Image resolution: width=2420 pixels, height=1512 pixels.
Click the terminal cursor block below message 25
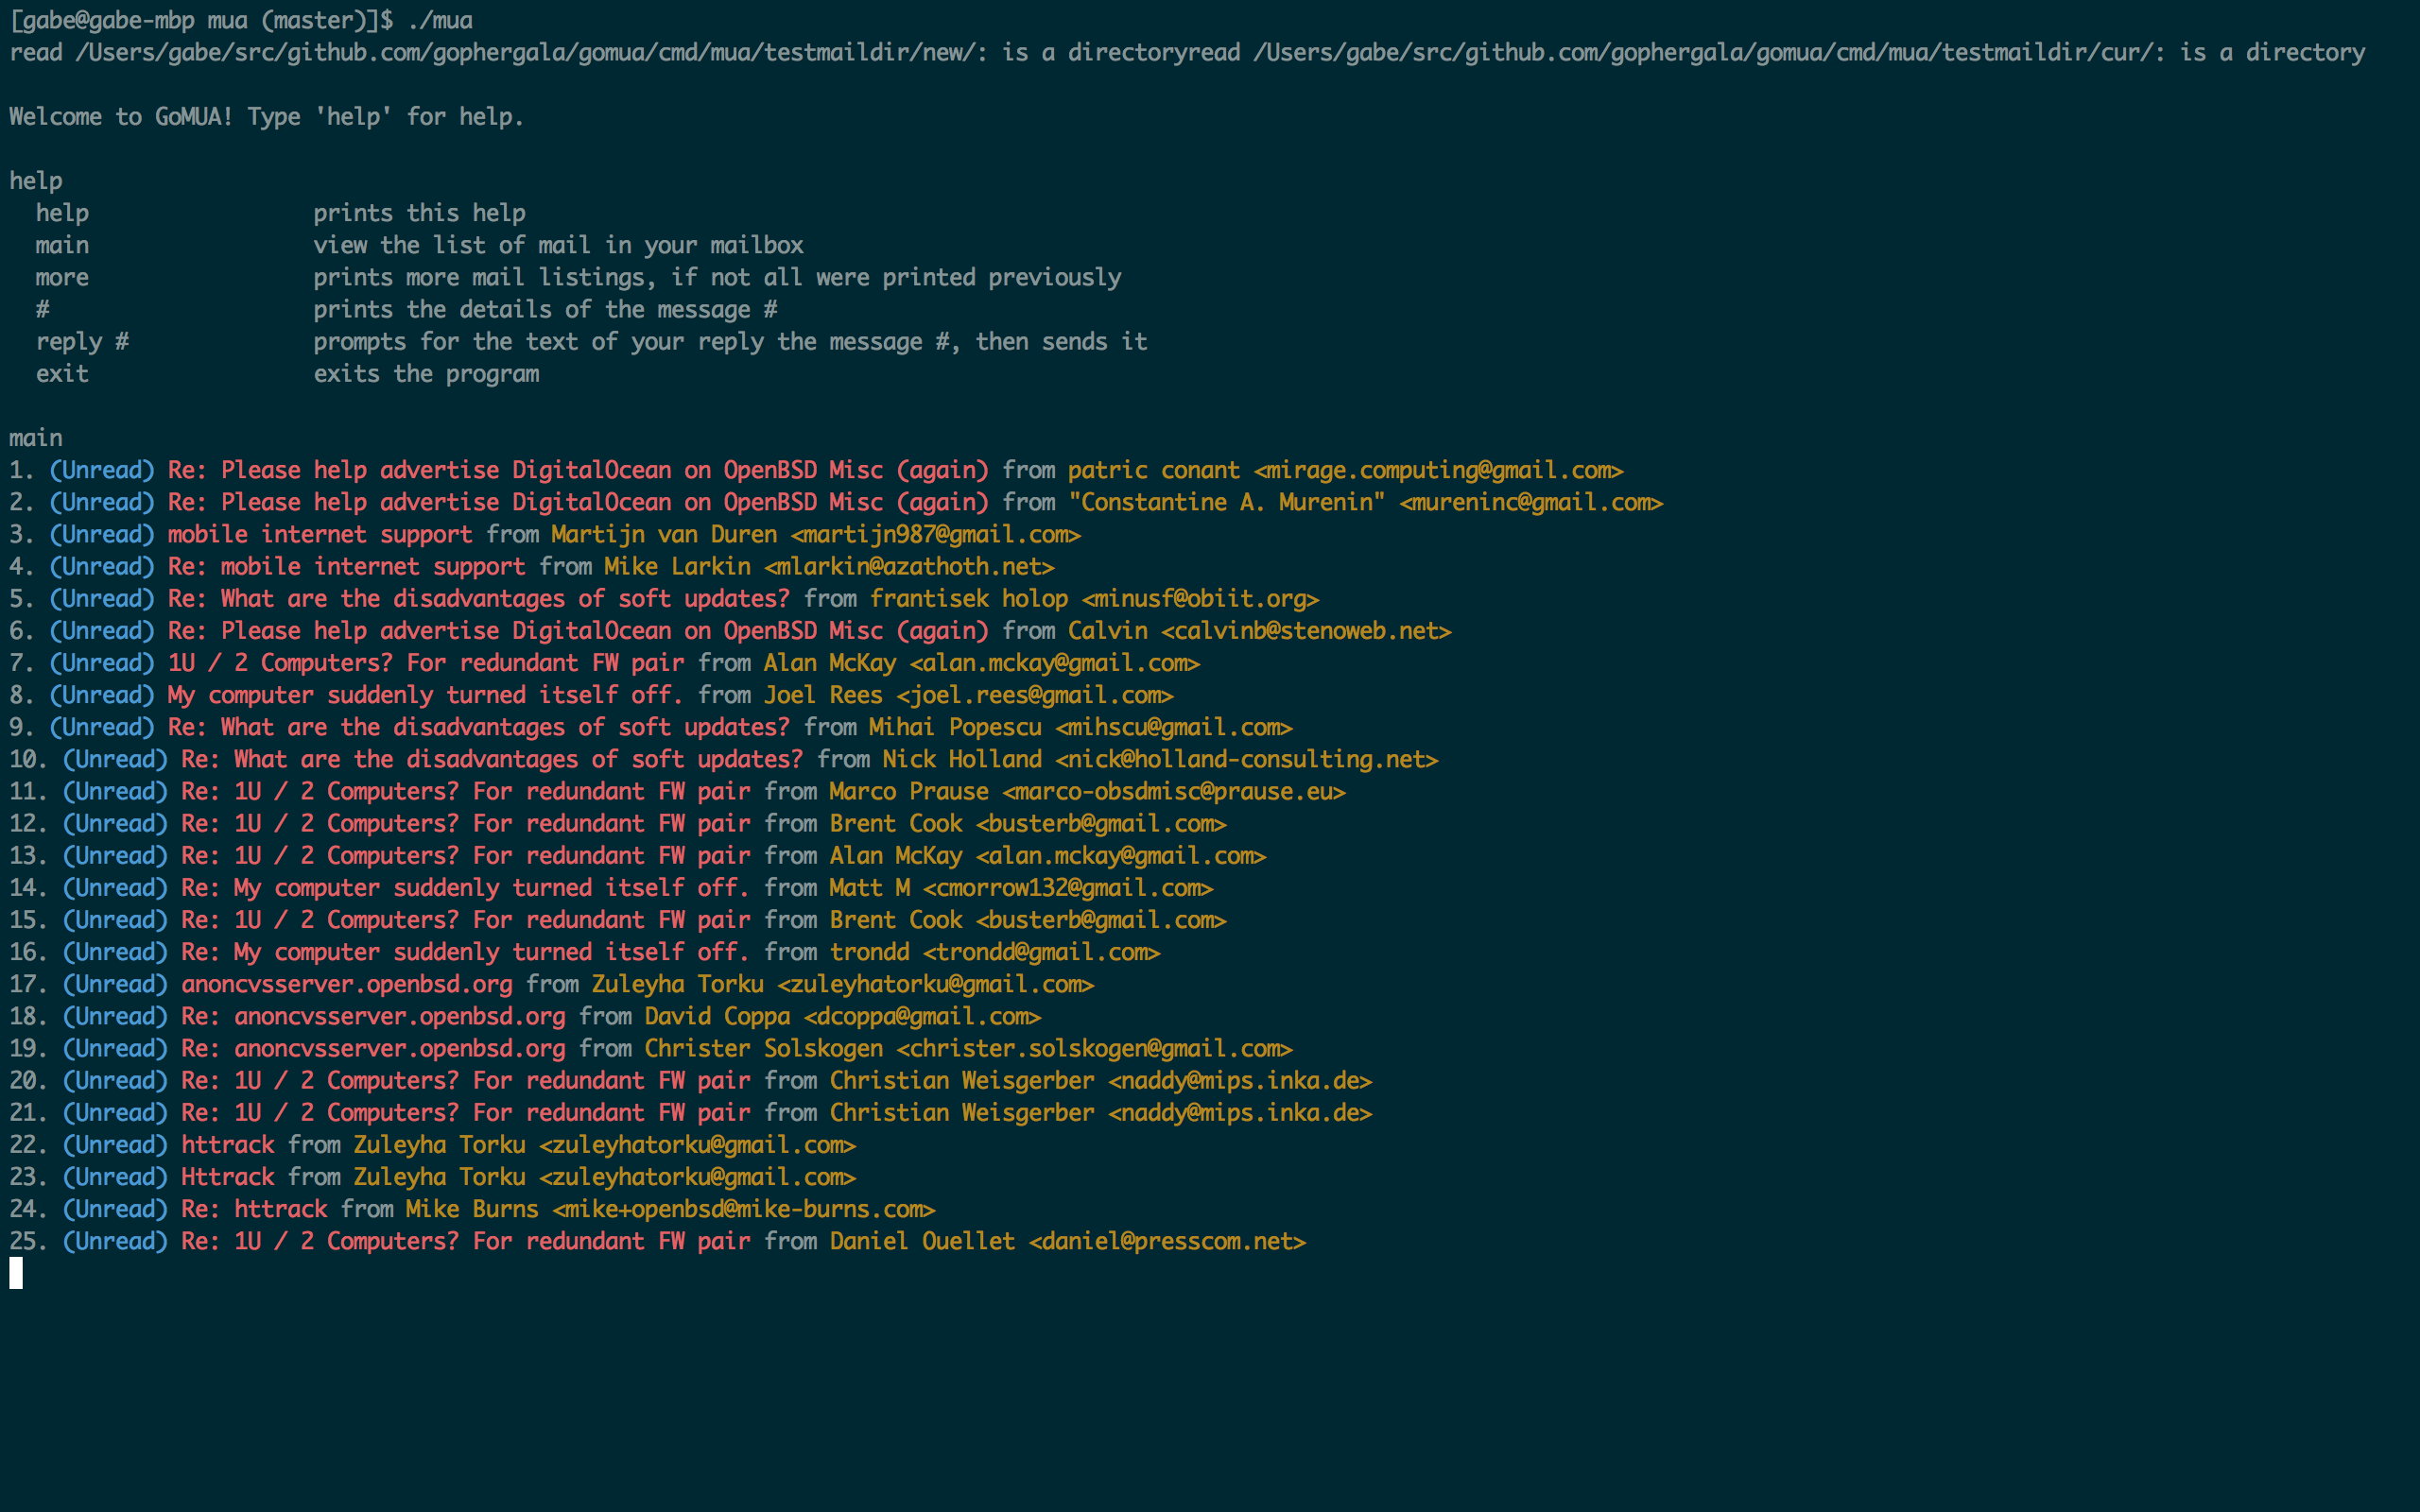pos(16,1273)
